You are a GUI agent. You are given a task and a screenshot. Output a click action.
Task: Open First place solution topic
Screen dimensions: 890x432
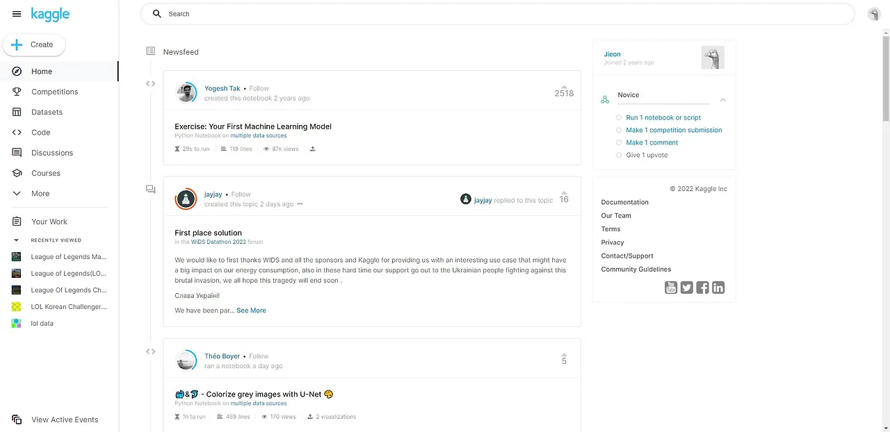point(209,233)
